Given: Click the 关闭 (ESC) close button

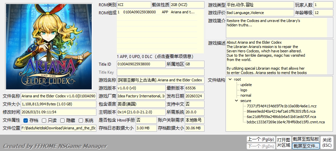Looking at the screenshot, I should pos(327,142).
